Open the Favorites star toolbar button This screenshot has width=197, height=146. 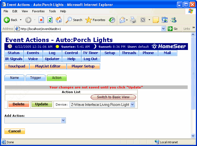coord(95,20)
